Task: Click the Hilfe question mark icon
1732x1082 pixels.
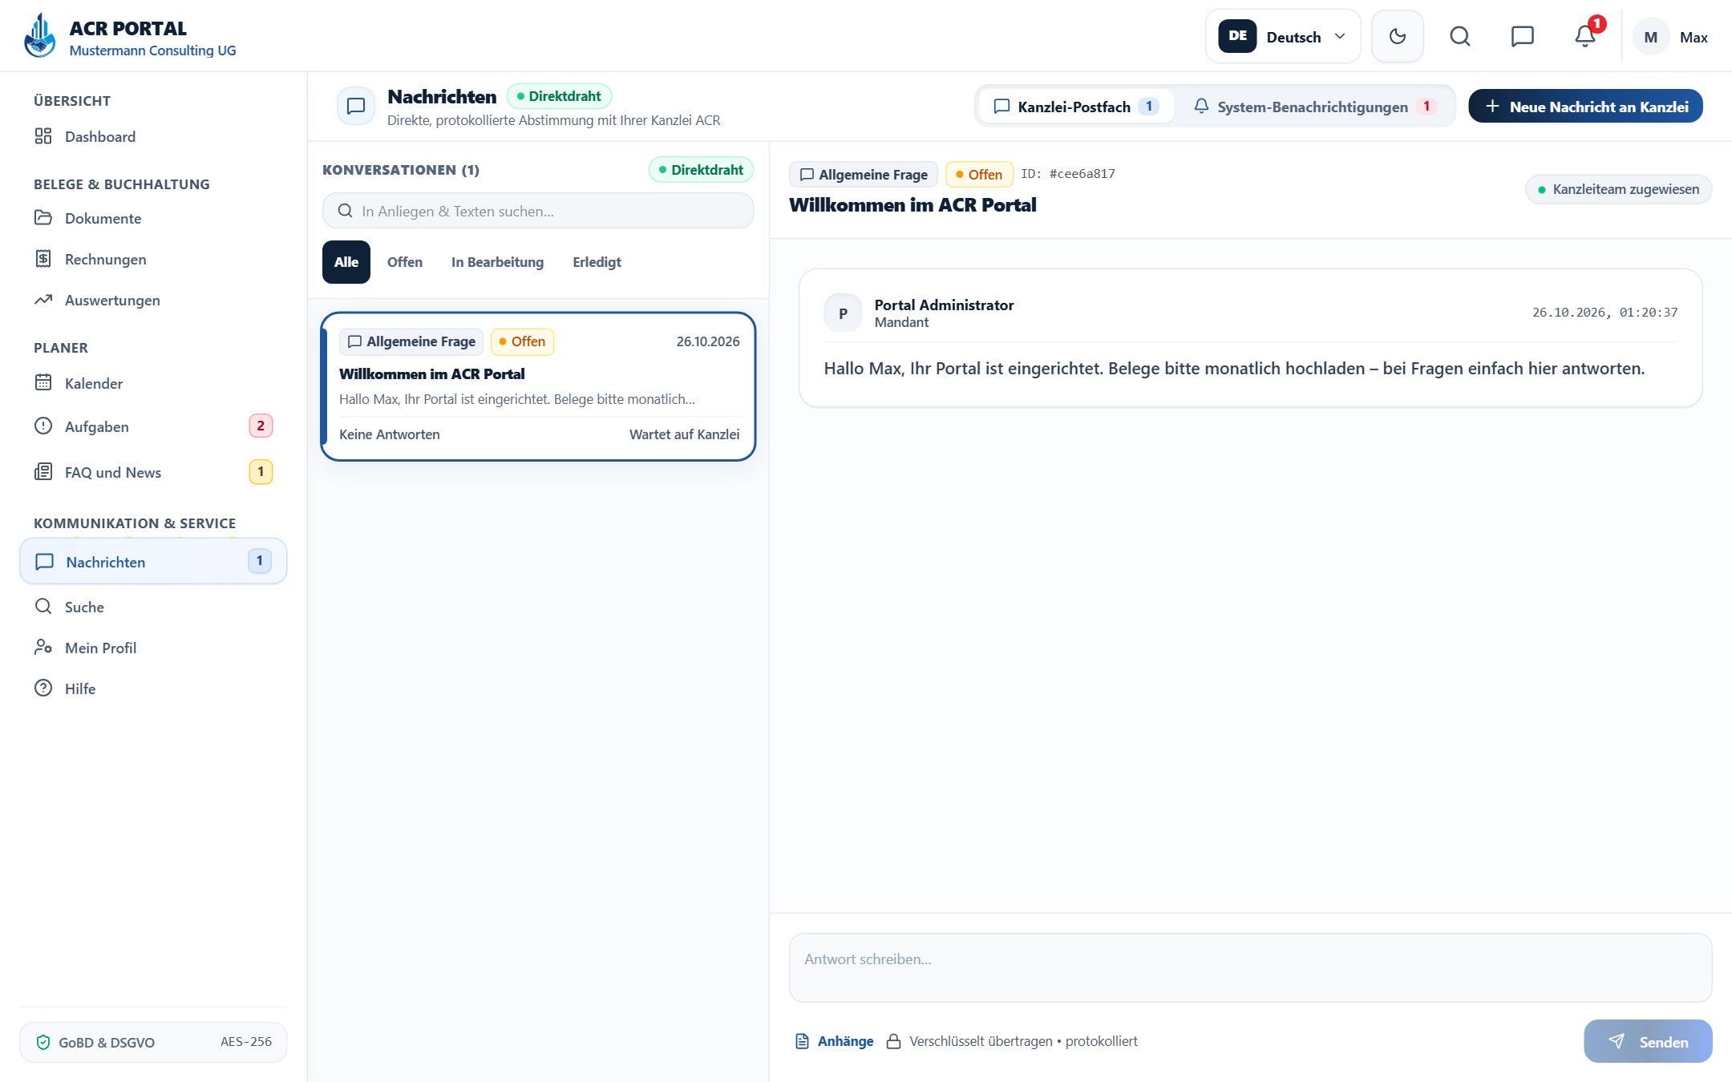Action: click(x=43, y=688)
